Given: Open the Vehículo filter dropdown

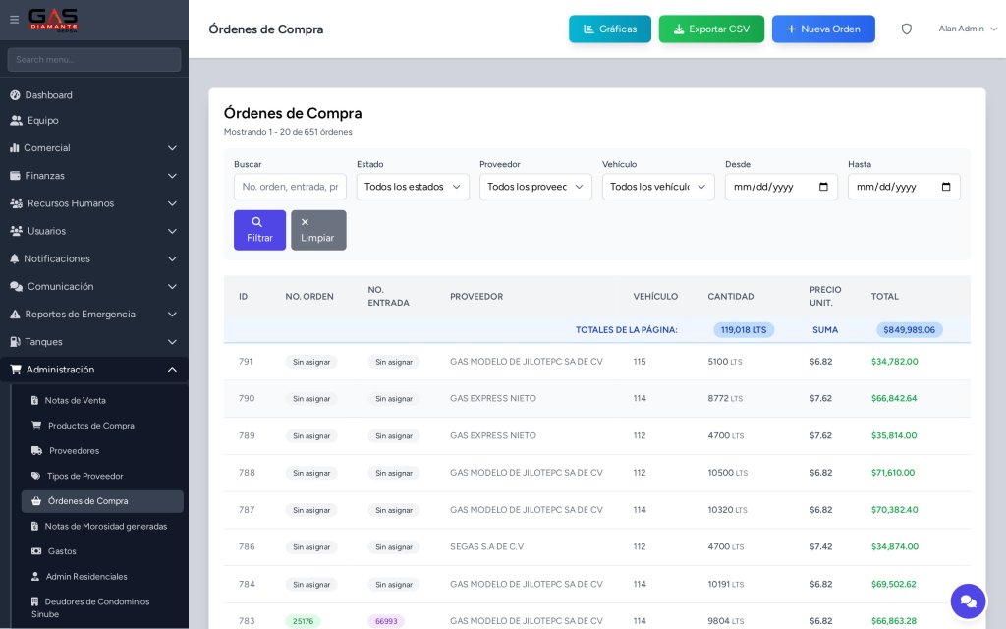Looking at the screenshot, I should coord(658,187).
